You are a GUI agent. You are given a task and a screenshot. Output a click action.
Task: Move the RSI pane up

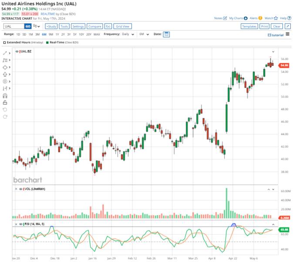pos(273,224)
